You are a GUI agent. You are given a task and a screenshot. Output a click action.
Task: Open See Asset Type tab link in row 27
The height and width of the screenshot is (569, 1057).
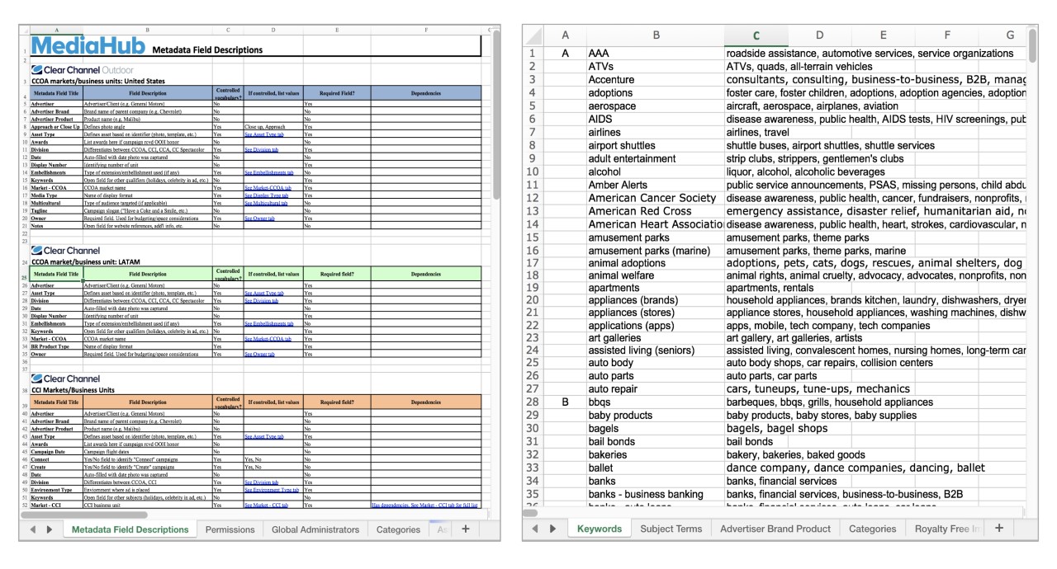[264, 294]
